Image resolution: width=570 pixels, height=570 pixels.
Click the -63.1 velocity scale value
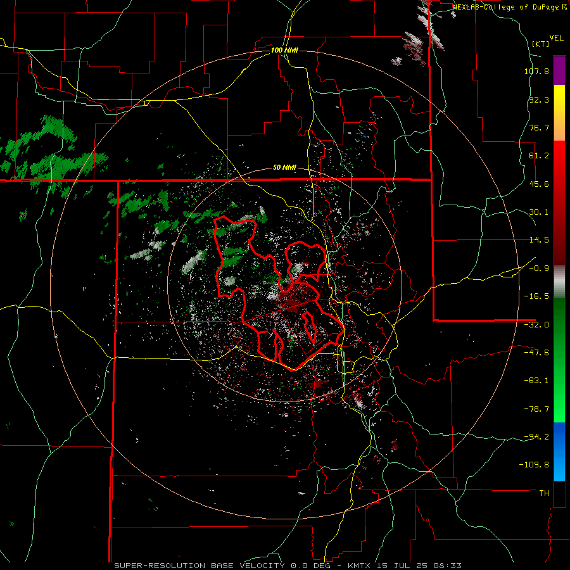coord(536,381)
